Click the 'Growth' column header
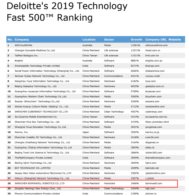This screenshot has width=189, height=196. coord(136,39)
